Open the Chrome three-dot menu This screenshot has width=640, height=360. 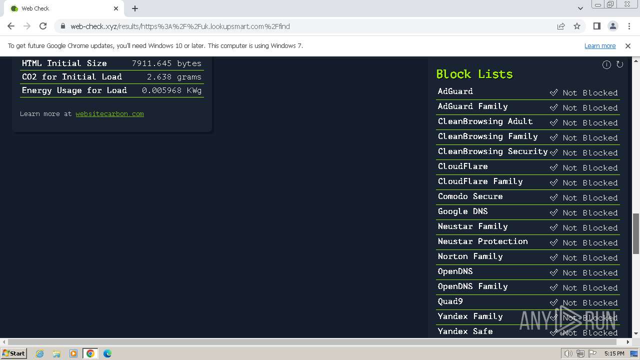click(628, 26)
